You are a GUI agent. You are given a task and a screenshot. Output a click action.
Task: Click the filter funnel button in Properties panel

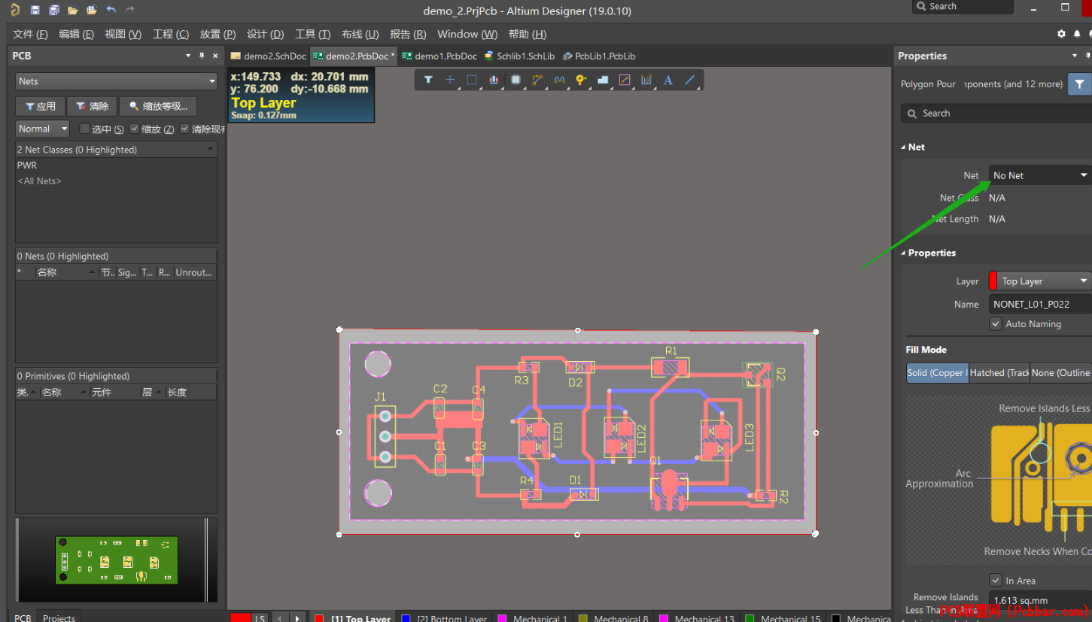click(x=1079, y=84)
